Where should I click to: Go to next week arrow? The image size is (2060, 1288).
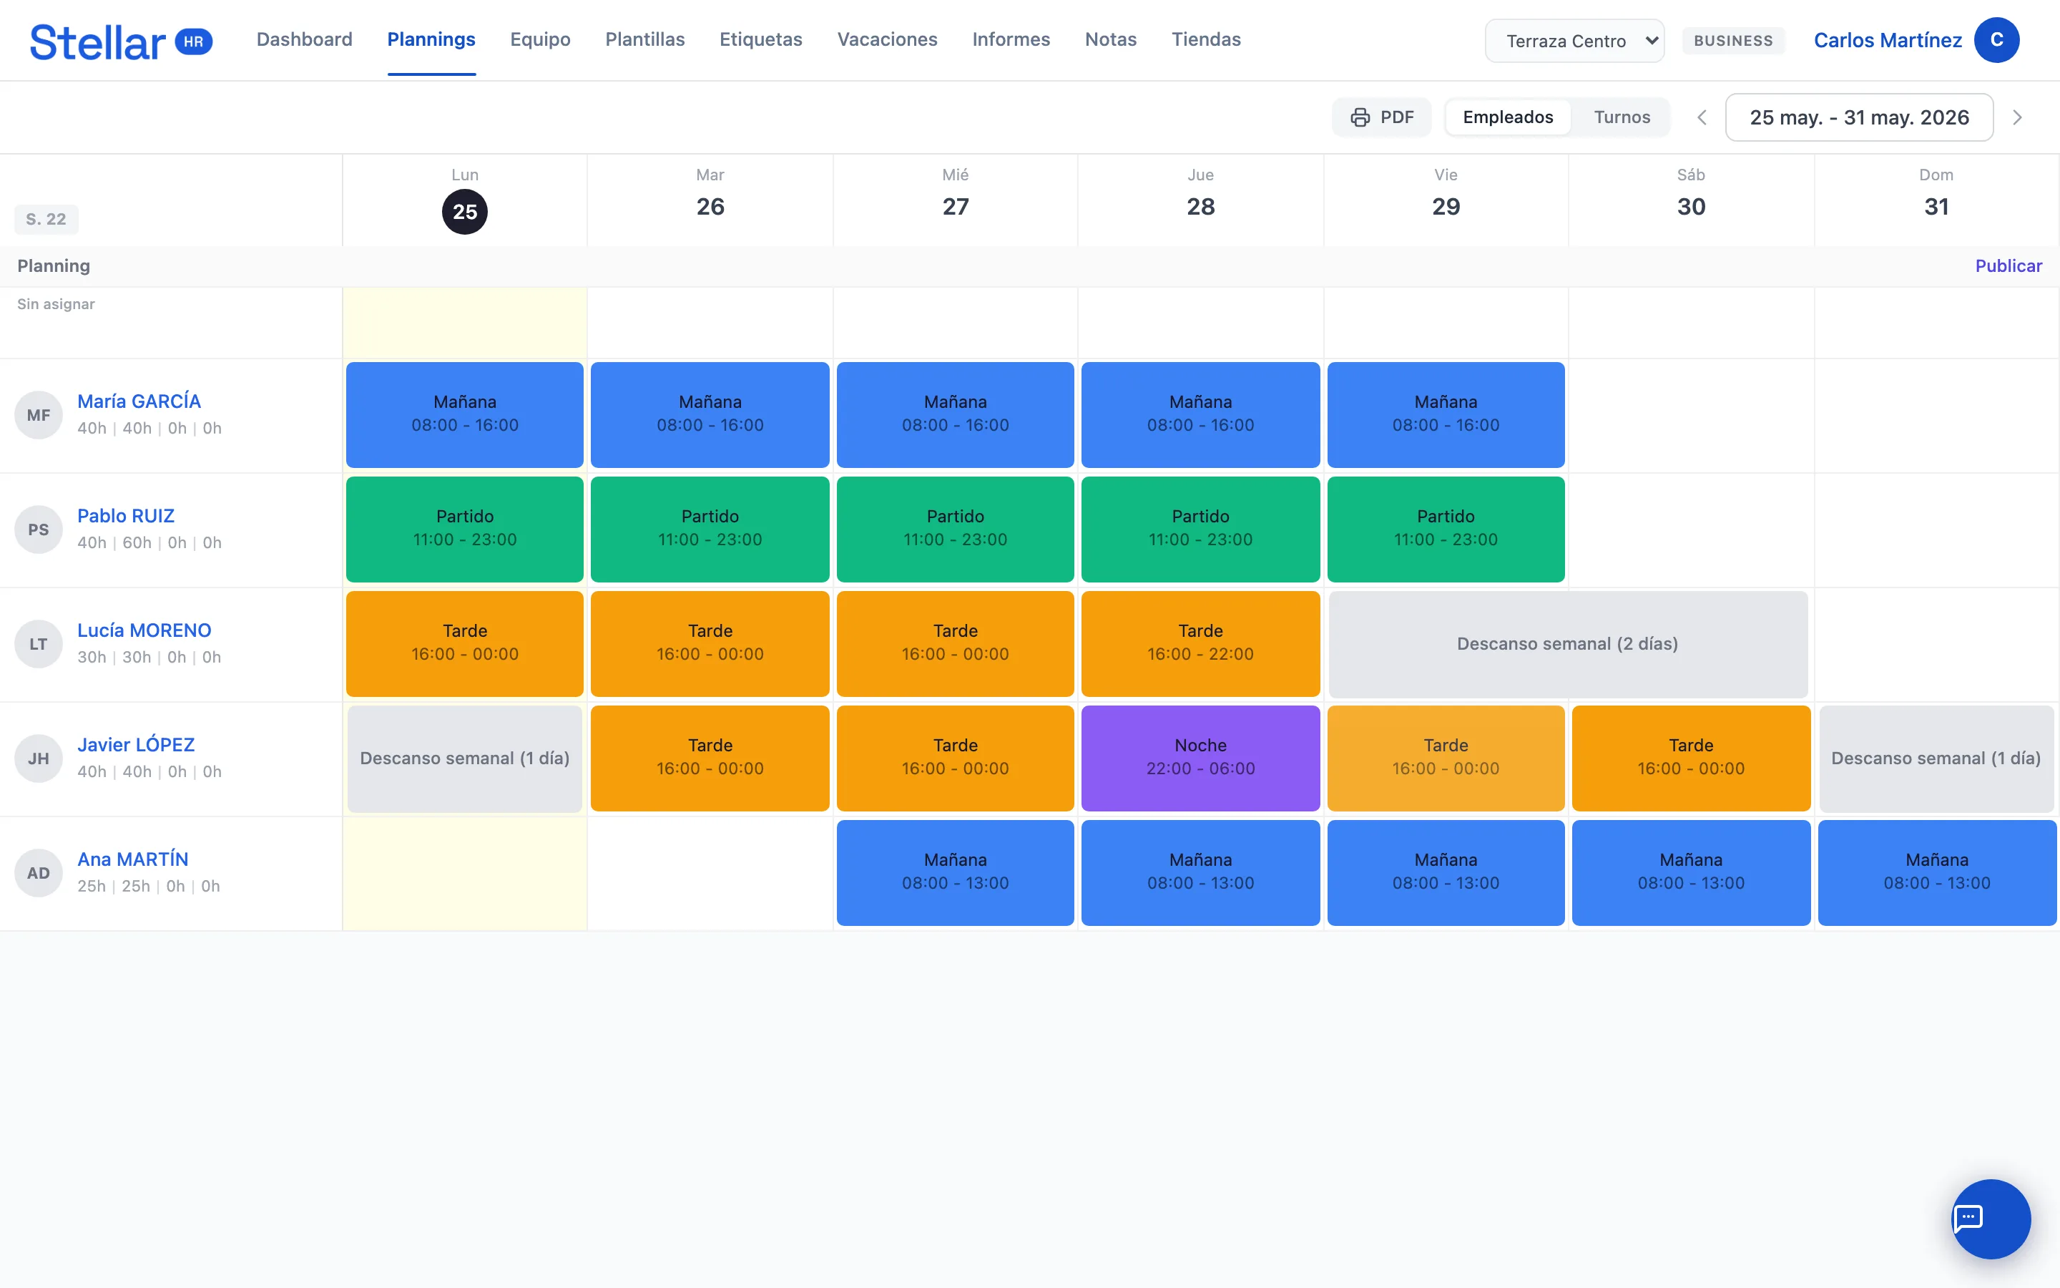click(x=2016, y=117)
